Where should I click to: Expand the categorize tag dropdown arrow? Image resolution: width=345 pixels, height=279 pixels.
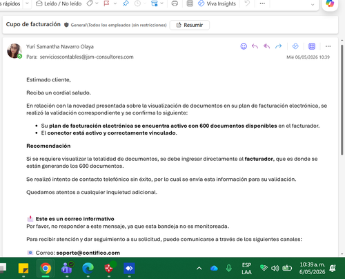click(x=97, y=3)
